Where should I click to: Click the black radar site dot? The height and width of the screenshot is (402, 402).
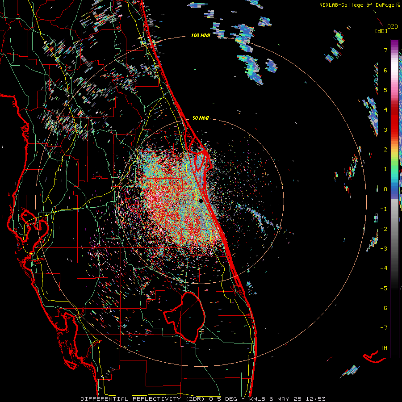pyautogui.click(x=201, y=201)
